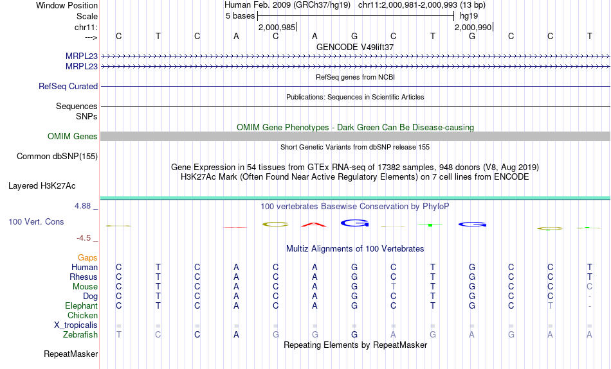The width and height of the screenshot is (611, 369).
Task: Click the lower MRPL23 gene label
Action: click(x=82, y=67)
